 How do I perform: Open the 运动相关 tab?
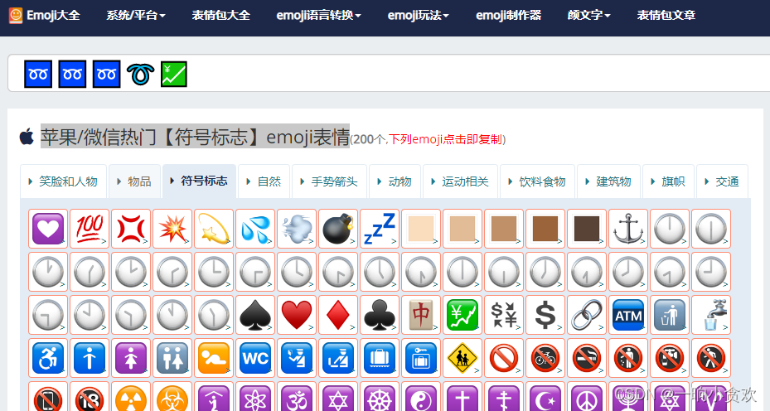(460, 181)
